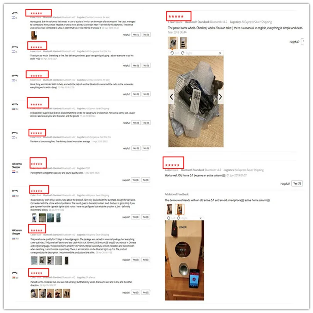Open the second thumbnail under 'The parcel came whole' review
This screenshot has height=313, width=313.
pos(184,43)
